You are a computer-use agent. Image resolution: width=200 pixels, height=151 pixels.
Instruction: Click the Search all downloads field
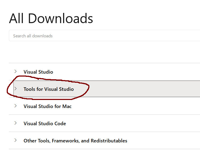pos(104,36)
